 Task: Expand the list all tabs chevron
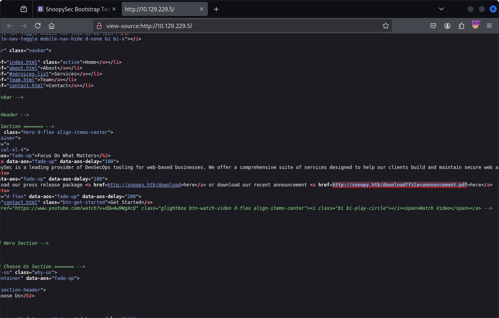[441, 9]
